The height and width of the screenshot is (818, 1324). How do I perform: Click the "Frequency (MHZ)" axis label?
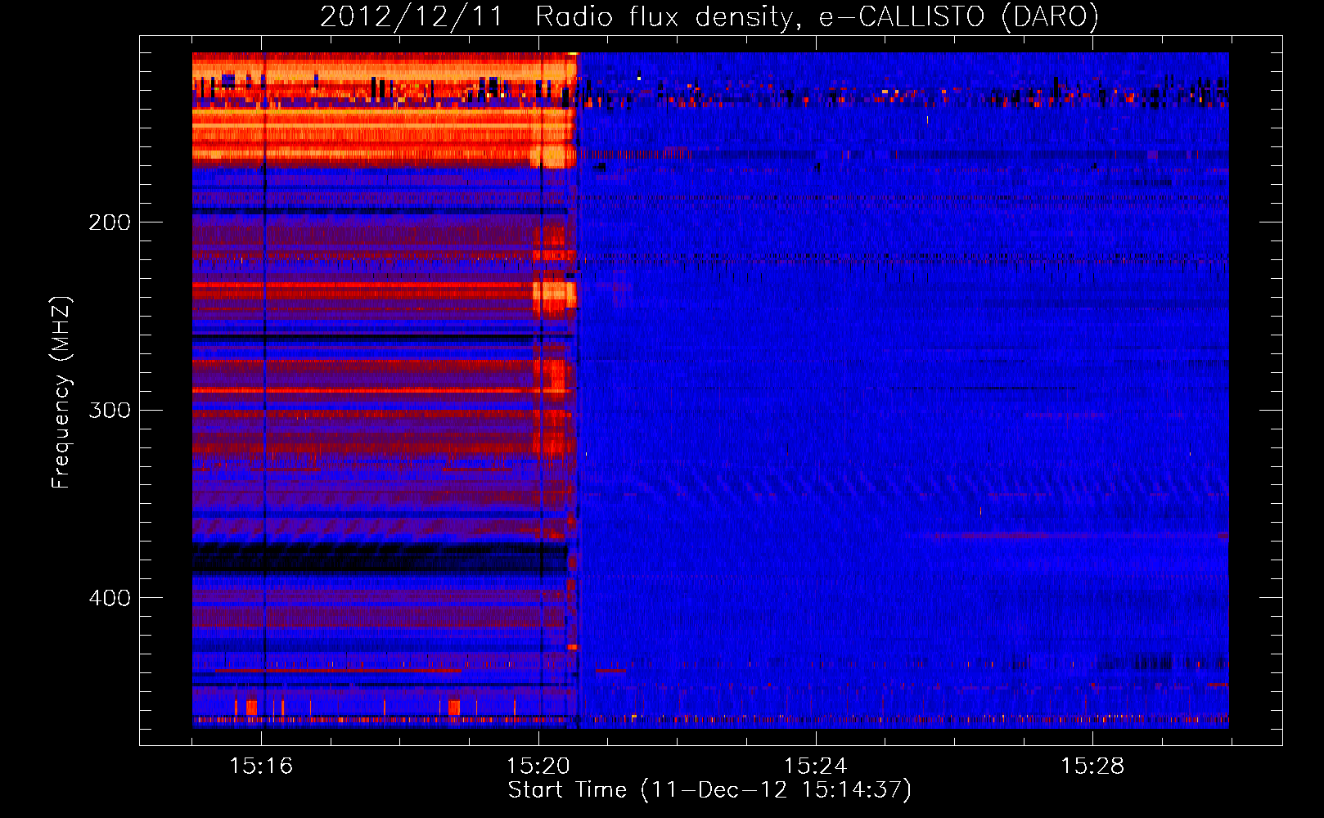click(x=61, y=393)
